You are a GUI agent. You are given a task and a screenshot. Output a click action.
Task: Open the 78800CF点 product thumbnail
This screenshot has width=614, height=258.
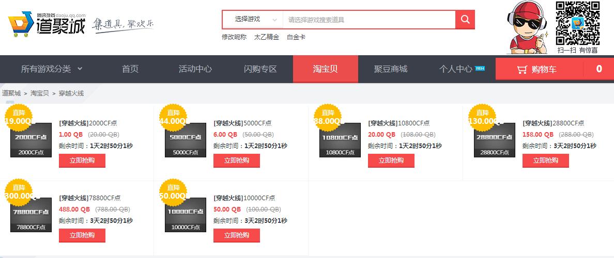[x=31, y=215]
